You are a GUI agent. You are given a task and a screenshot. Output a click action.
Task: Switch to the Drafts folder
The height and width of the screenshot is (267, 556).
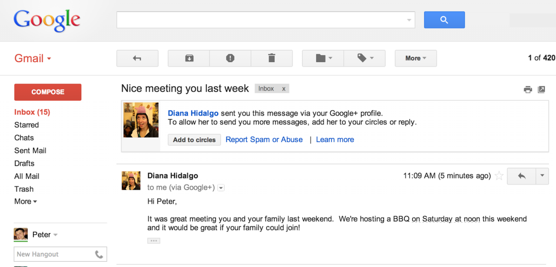point(24,163)
